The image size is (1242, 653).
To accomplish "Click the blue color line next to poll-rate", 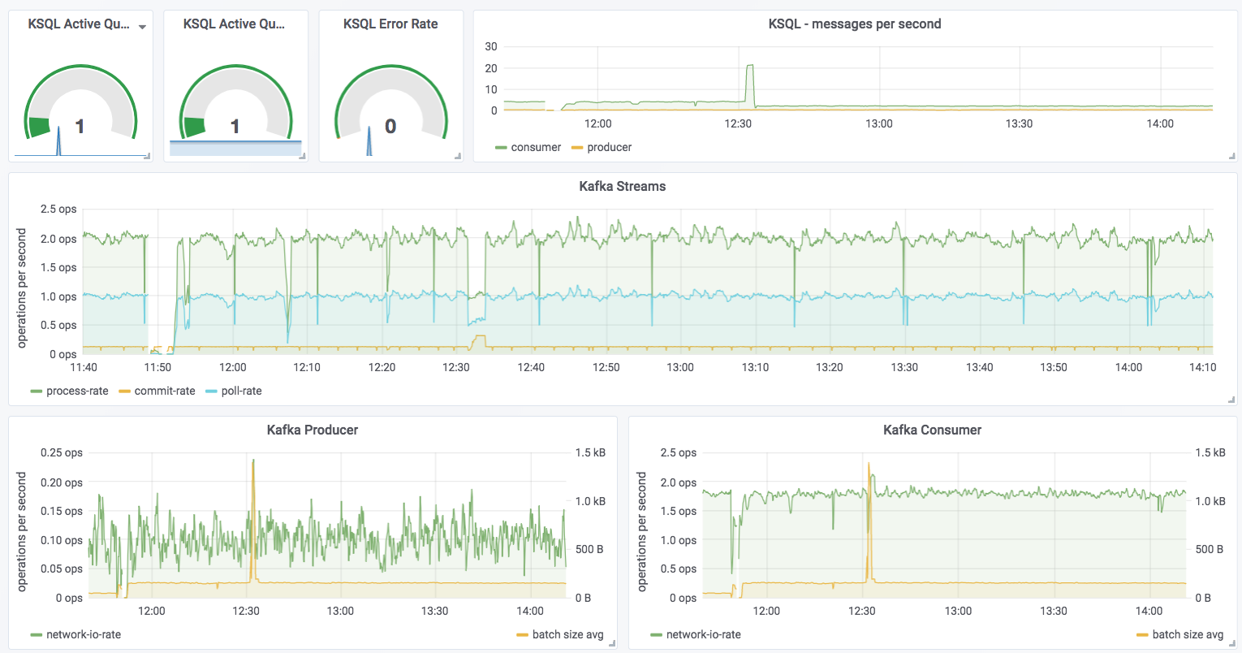I will [x=211, y=391].
